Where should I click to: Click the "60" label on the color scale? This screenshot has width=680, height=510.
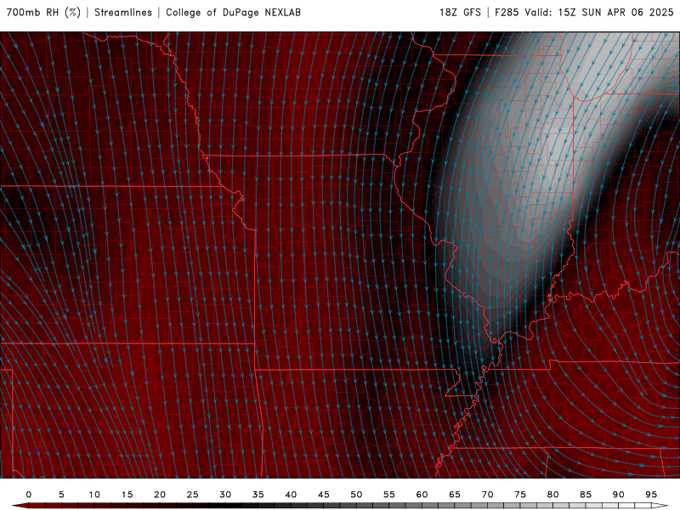422,495
